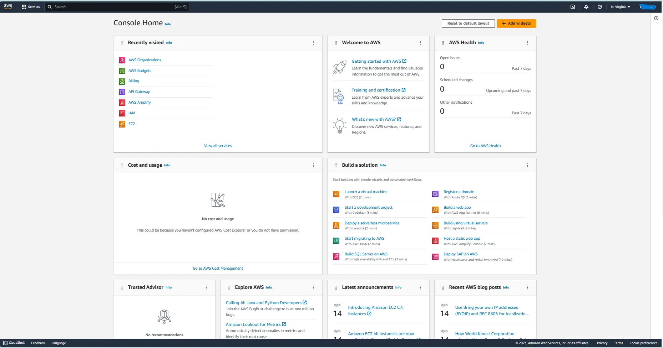Click the IAM service icon

point(122,113)
